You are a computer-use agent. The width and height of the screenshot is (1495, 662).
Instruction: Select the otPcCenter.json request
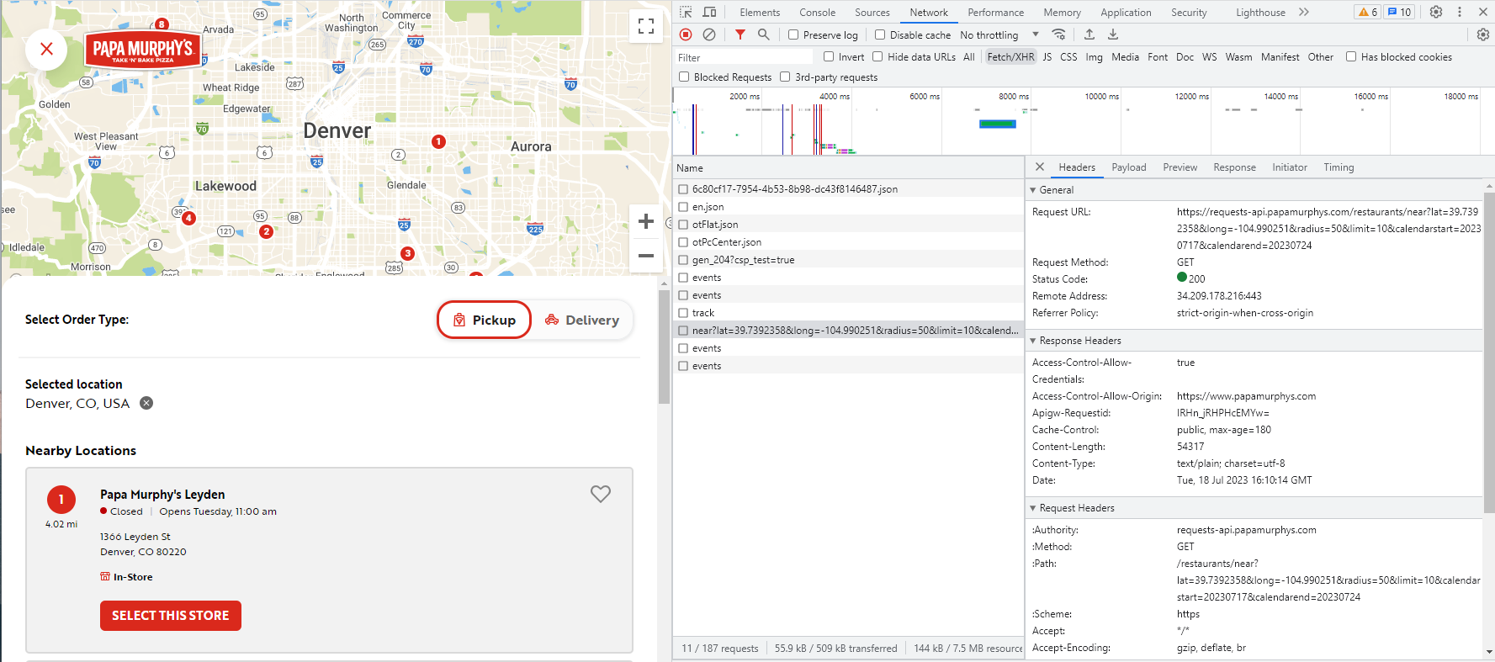coord(848,242)
